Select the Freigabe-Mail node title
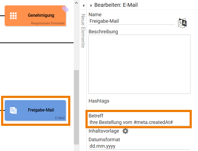 coord(41,110)
